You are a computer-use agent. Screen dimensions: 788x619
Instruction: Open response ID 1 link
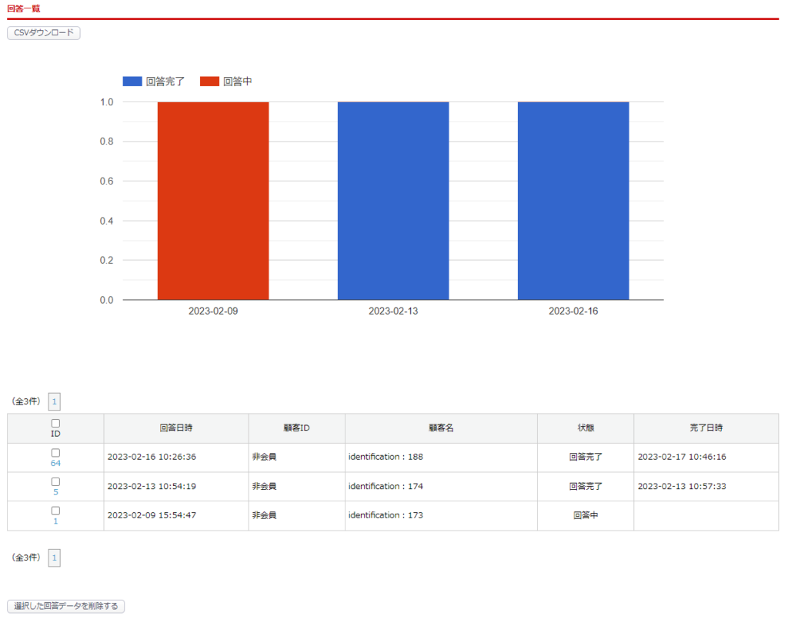[x=55, y=521]
